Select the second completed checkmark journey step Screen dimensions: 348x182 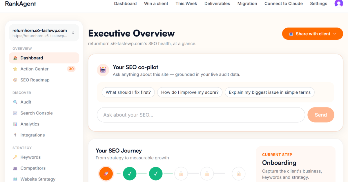click(156, 174)
